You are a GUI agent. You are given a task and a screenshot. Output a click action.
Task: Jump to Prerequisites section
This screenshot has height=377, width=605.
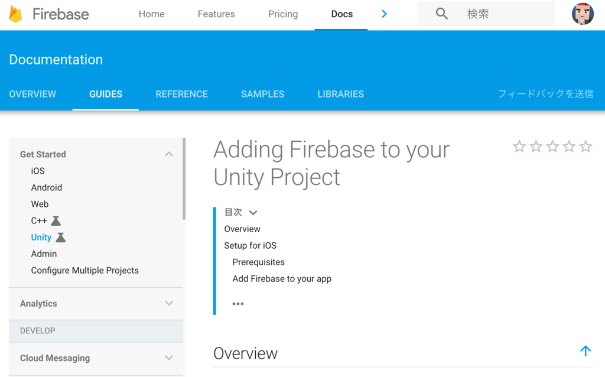click(x=259, y=262)
